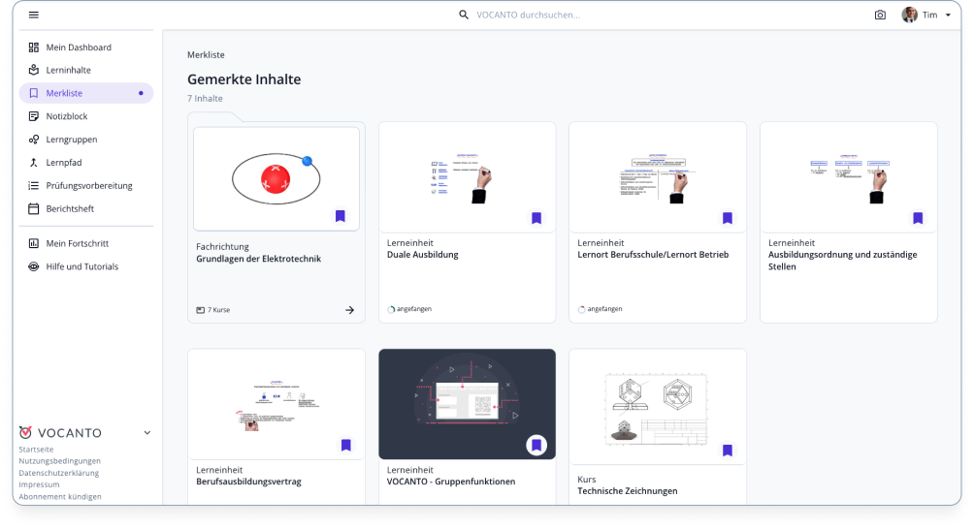
Task: Open Berufsausbildungsvertrag thumbnail
Action: 276,404
